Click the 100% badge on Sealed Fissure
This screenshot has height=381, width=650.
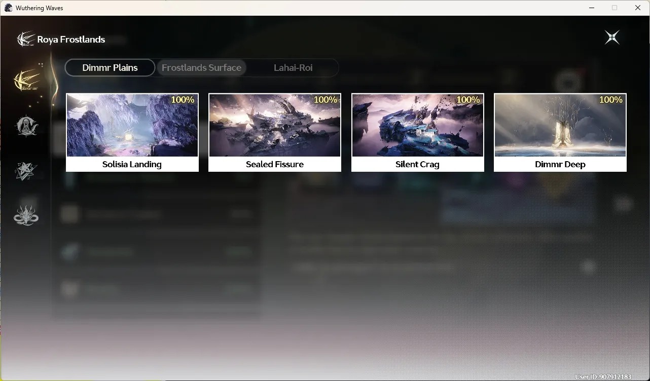(326, 100)
